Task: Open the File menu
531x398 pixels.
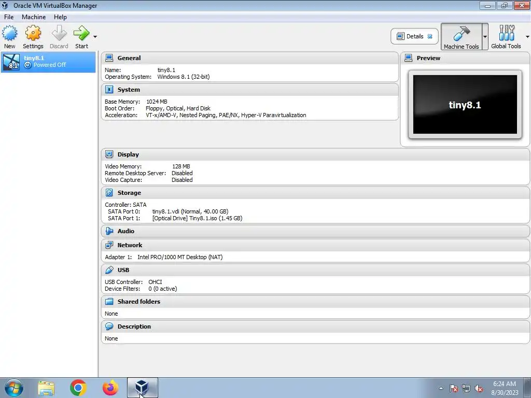Action: pyautogui.click(x=9, y=17)
